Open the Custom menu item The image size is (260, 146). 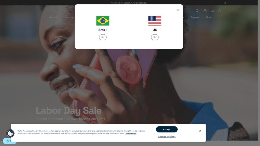click(x=69, y=17)
